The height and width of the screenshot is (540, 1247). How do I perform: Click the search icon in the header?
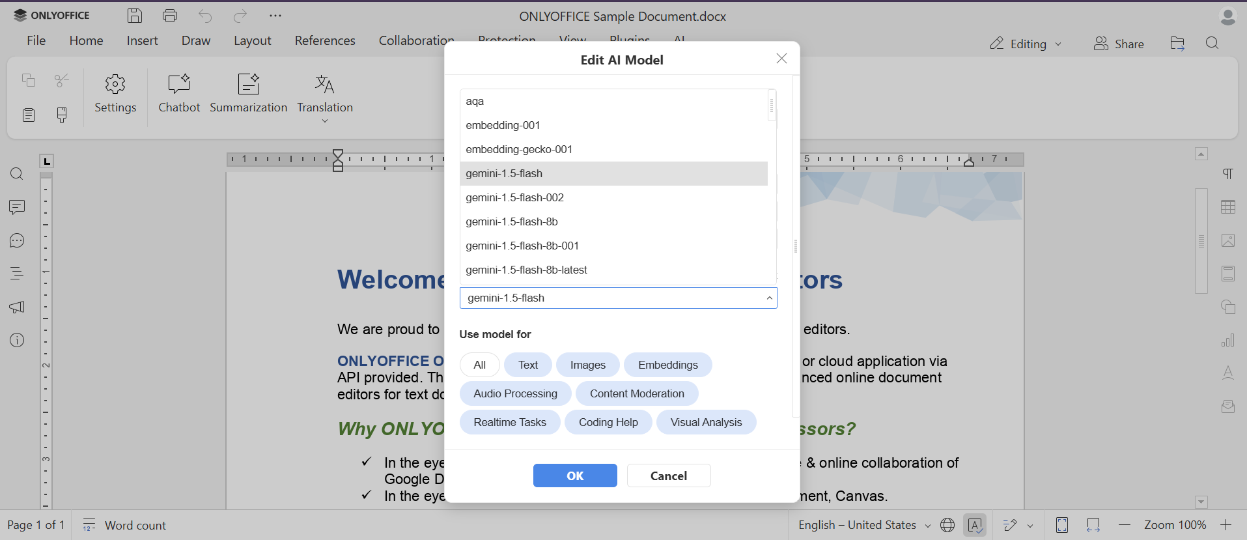pyautogui.click(x=1212, y=44)
